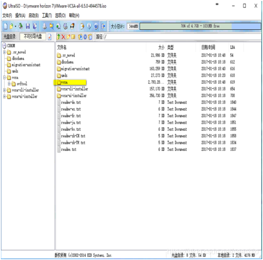The image size is (263, 260).
Task: Click the Open CD/DVD disc icon
Action: pos(21,26)
